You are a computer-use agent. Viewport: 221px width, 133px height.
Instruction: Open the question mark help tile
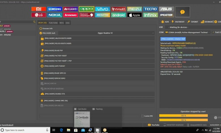point(182,12)
